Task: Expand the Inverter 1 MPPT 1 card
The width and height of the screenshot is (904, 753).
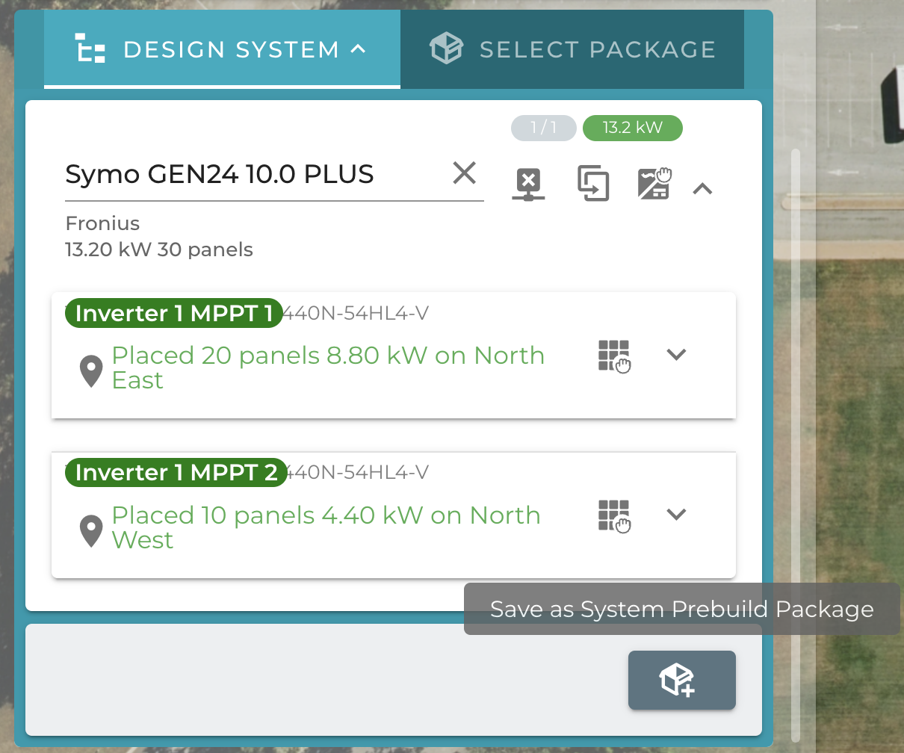Action: [676, 355]
